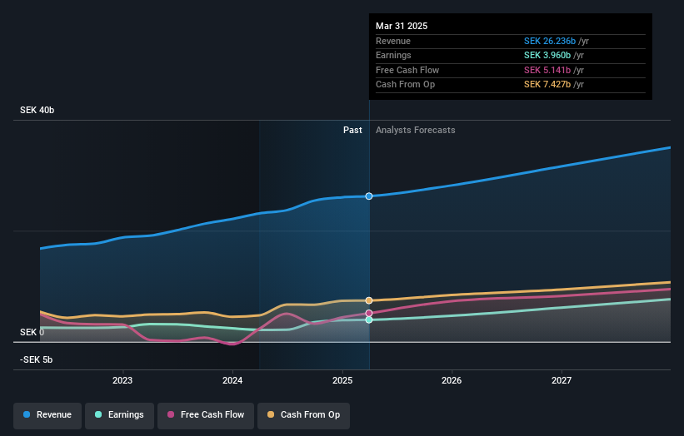Click the 'Past' section label
The height and width of the screenshot is (436, 684).
click(352, 131)
